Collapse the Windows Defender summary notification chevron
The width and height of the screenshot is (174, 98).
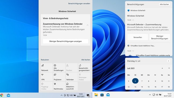pyautogui.click(x=88, y=25)
